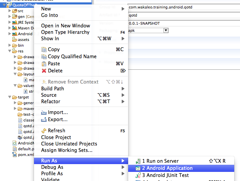This screenshot has height=181, width=240.
Task: Click the Run As menu entry
Action: click(81, 161)
